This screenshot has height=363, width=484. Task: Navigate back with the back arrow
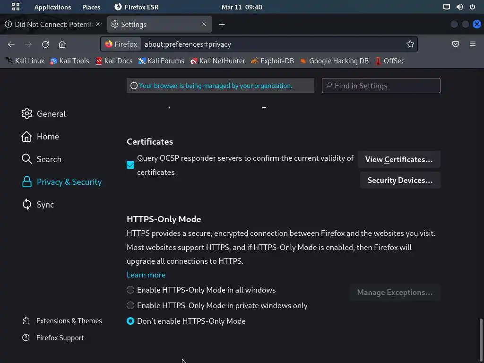click(x=11, y=44)
